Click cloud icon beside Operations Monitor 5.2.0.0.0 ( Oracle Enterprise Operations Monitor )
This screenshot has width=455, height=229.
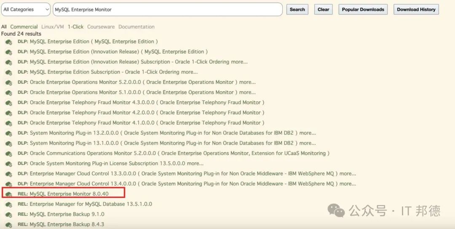pyautogui.click(x=9, y=82)
